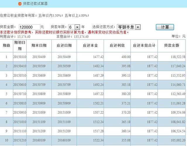Click the 期初日期 column header
This screenshot has height=146, width=187.
(20, 46)
